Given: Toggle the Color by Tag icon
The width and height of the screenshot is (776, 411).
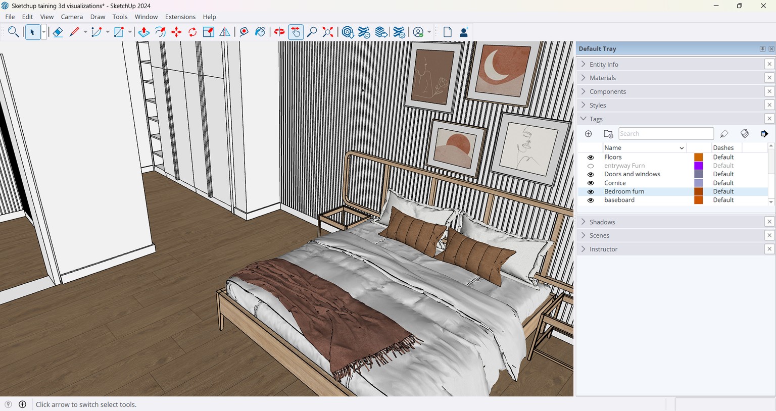Looking at the screenshot, I should coord(745,134).
